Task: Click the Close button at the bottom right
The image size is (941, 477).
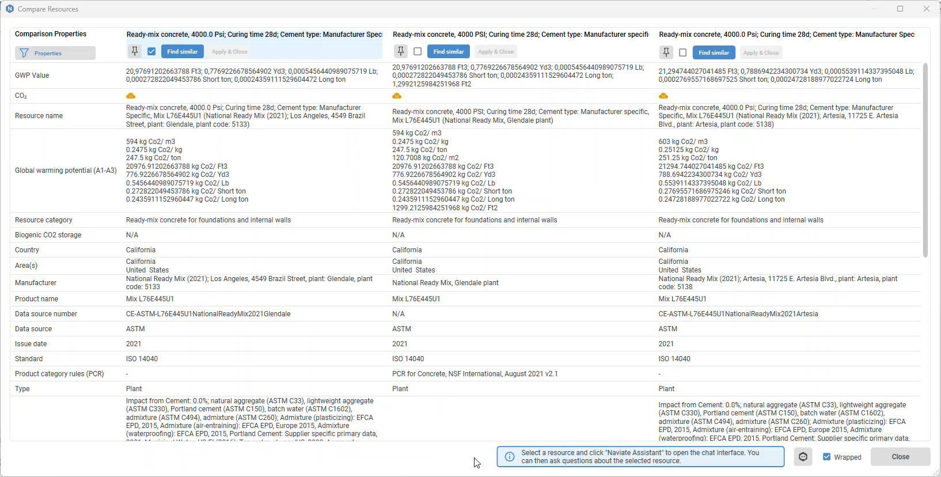Action: pos(901,457)
